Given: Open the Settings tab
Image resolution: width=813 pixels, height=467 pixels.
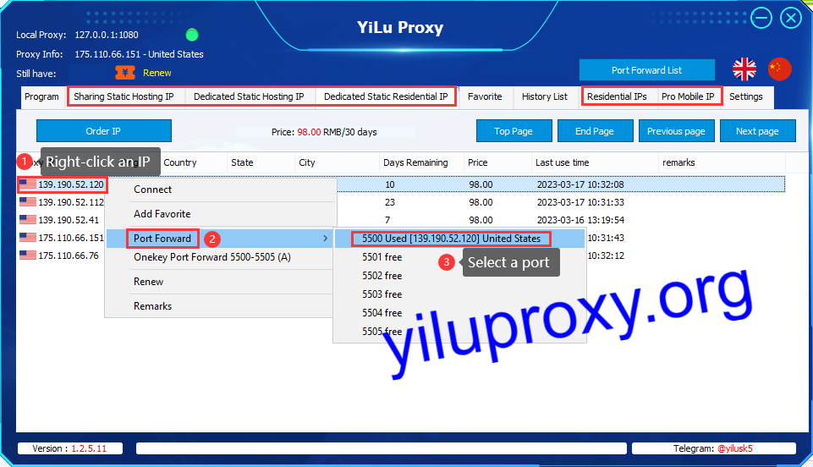Looking at the screenshot, I should pos(745,97).
